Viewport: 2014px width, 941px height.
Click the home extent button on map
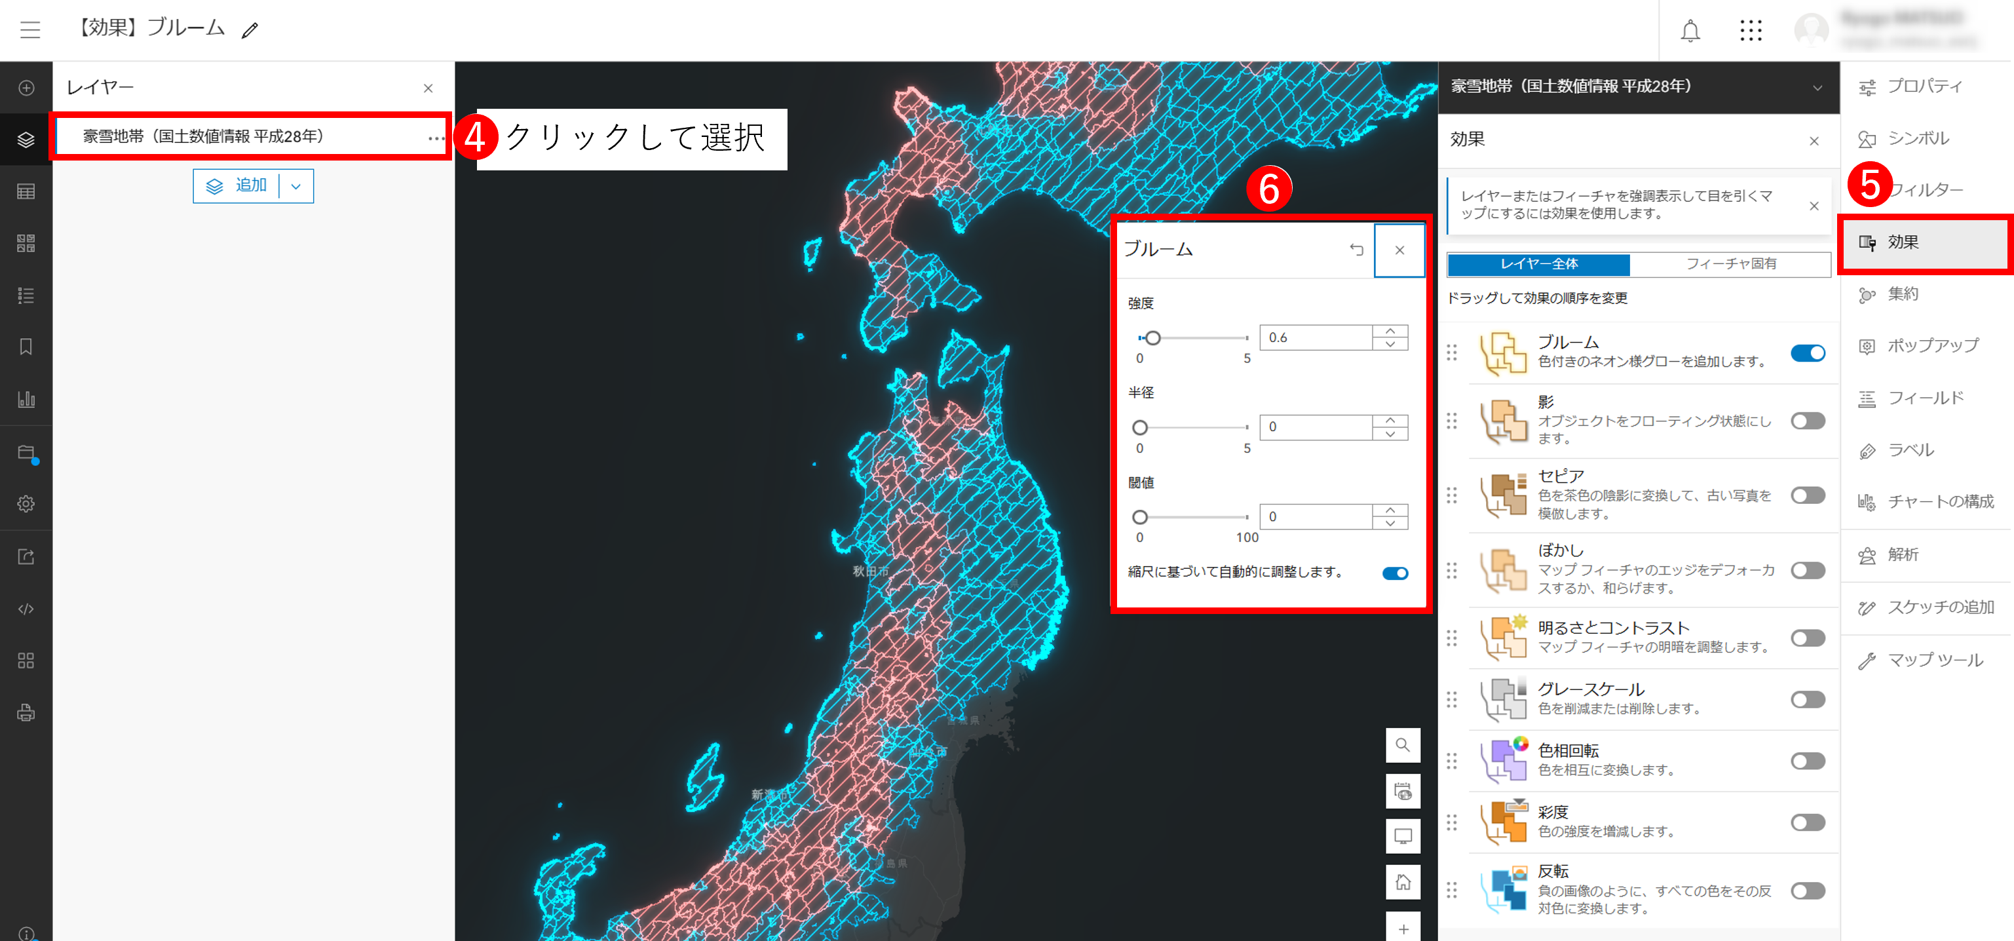pyautogui.click(x=1403, y=881)
